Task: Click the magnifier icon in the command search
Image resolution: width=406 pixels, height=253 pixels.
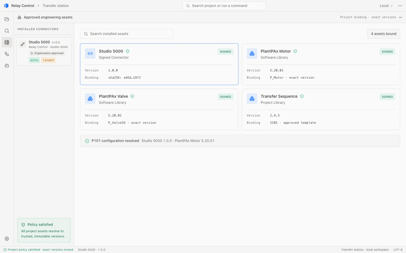Action: coord(188,6)
